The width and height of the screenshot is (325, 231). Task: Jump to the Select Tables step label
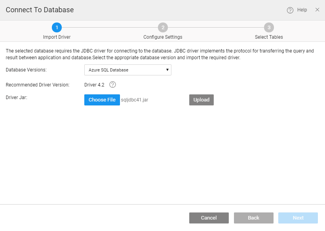tap(269, 37)
